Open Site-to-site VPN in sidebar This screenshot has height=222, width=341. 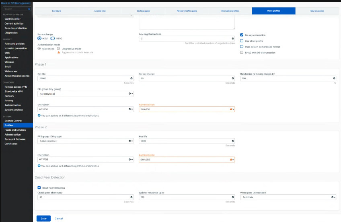click(14, 91)
